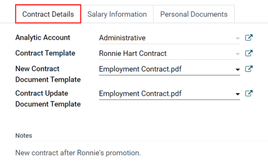This screenshot has height=165, width=268.
Task: Click the Contract Update Employment Contract.pdf field
Action: click(x=164, y=94)
